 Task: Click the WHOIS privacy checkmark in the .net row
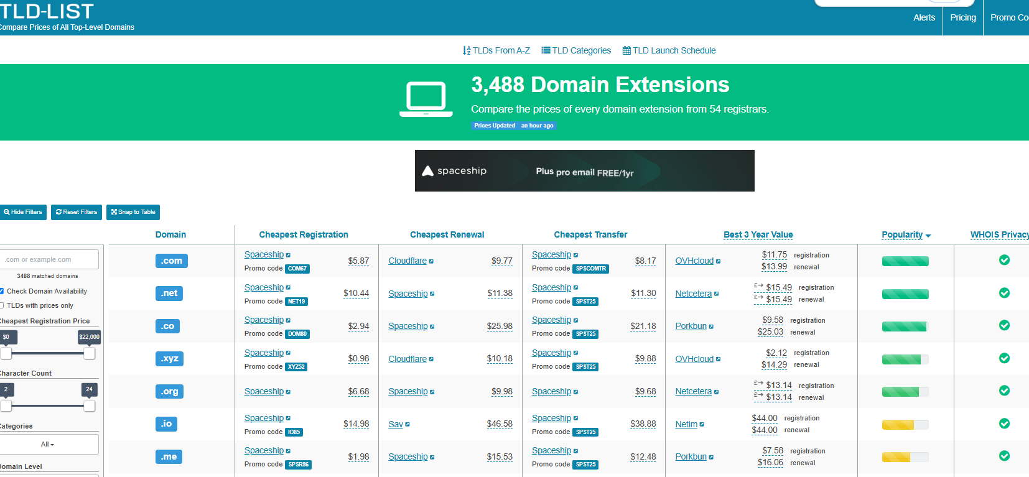click(1004, 292)
